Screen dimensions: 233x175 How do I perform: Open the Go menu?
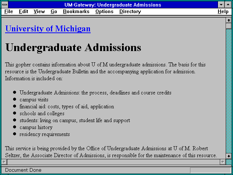point(54,11)
